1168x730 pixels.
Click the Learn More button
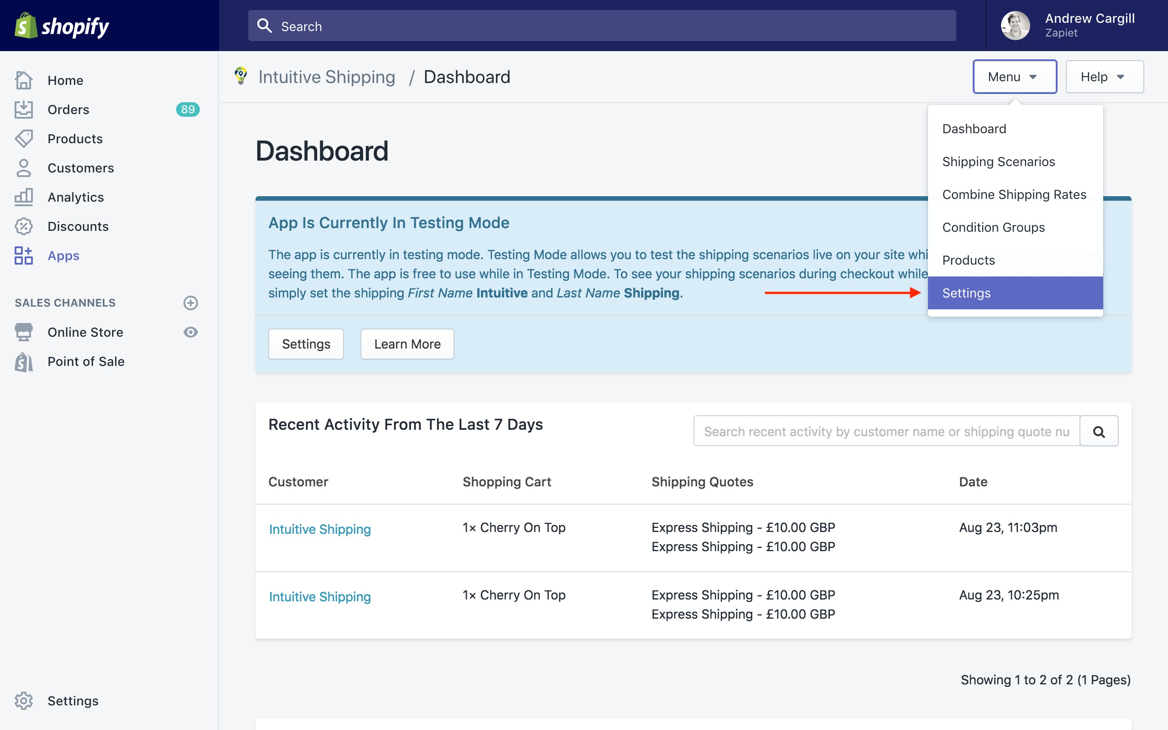[407, 344]
